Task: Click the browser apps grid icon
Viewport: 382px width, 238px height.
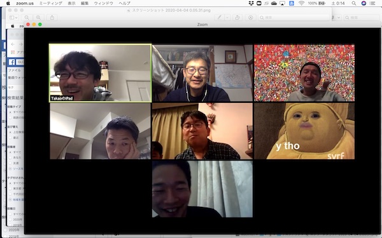Action: click(x=13, y=52)
